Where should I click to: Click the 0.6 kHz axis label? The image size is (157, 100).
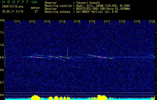click(2, 95)
